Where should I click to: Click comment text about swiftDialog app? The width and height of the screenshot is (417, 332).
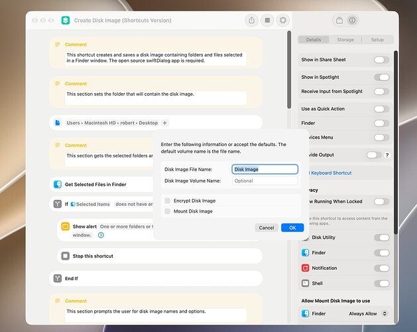click(x=156, y=58)
